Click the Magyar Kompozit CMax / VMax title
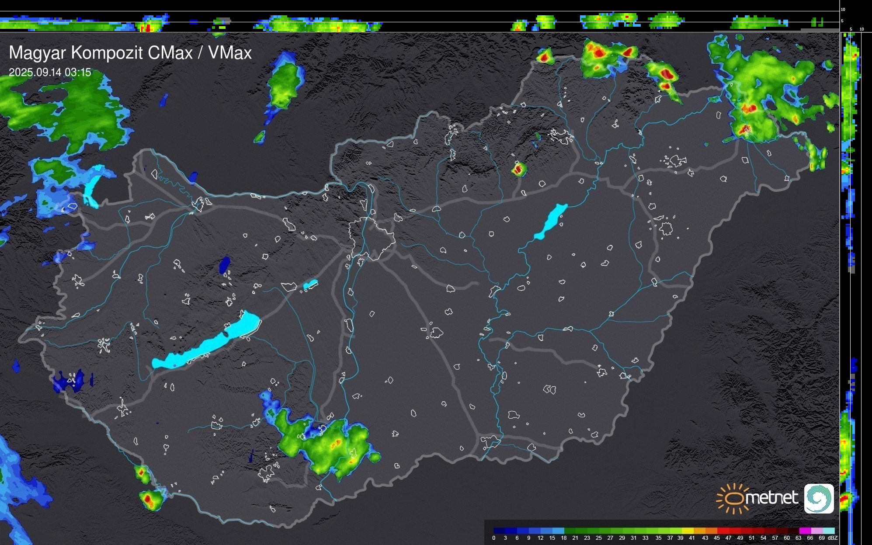Image resolution: width=872 pixels, height=545 pixels. 130,53
